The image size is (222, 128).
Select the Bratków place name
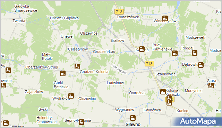pos(117,40)
